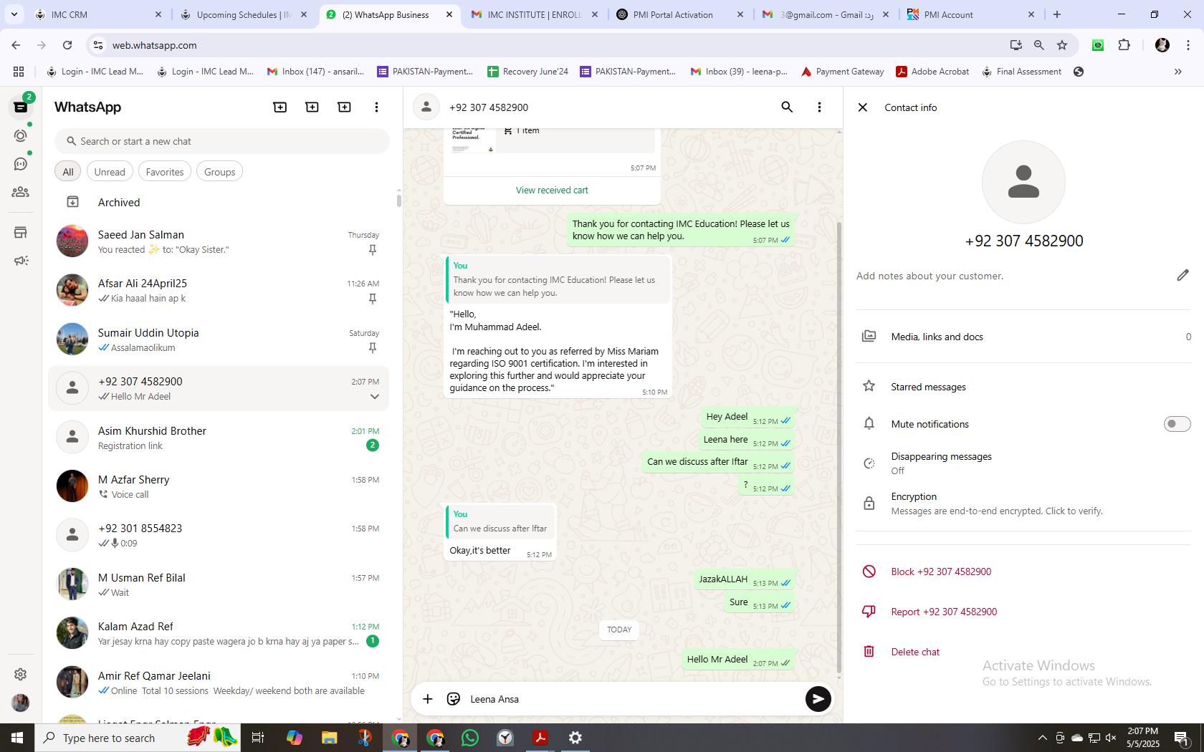Click the browser reload button
Viewport: 1204px width, 752px height.
click(67, 45)
